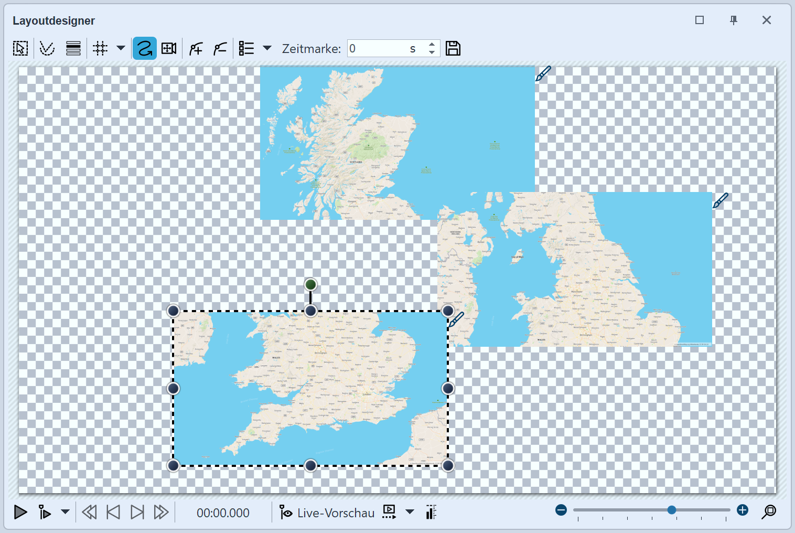Toggle Live-Vorschau preview
Image resolution: width=795 pixels, height=533 pixels.
327,513
